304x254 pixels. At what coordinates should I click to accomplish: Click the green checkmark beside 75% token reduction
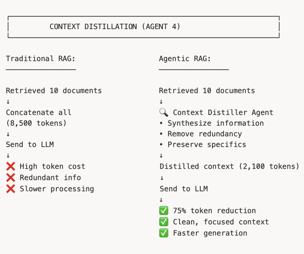coord(164,211)
